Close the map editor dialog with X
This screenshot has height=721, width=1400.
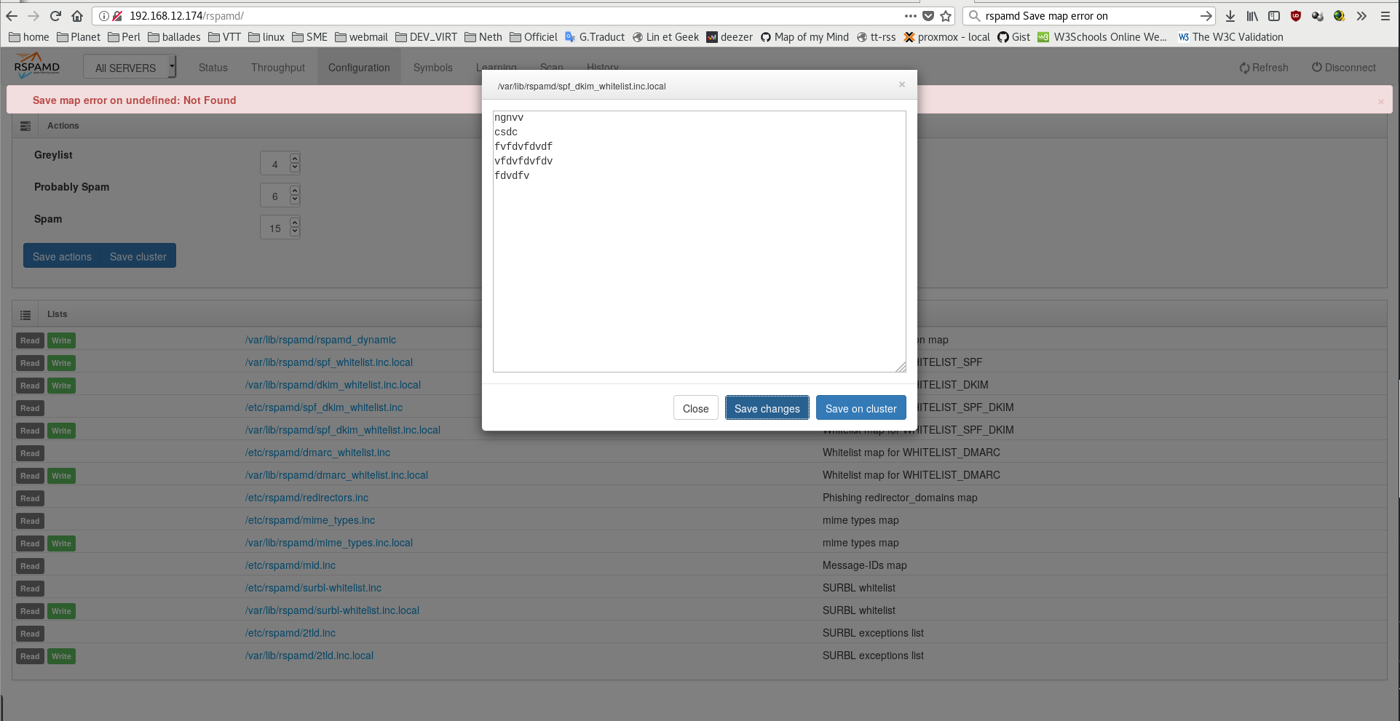tap(902, 84)
